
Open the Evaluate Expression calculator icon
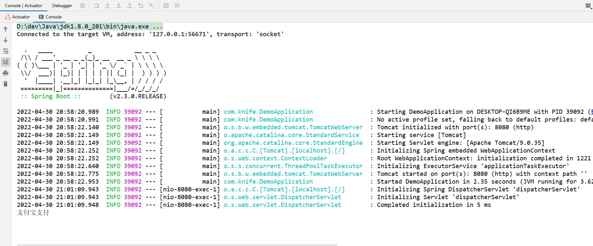point(166,5)
